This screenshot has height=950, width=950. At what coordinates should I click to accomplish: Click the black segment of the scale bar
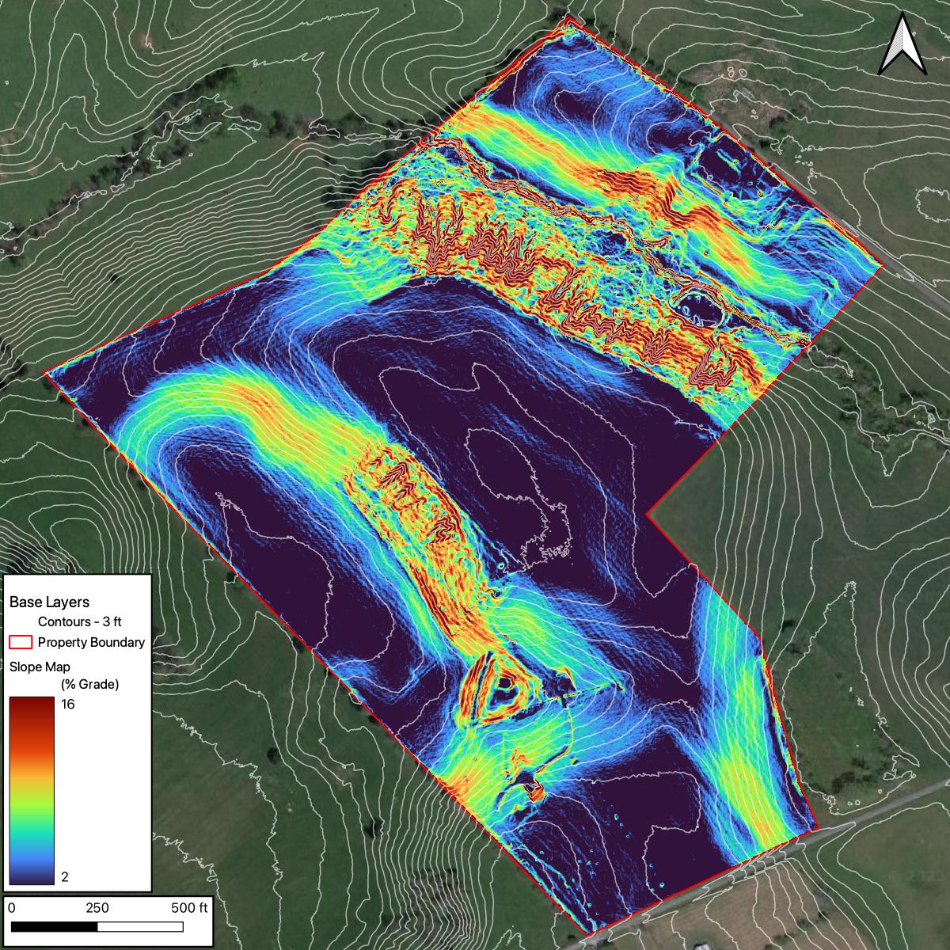(54, 926)
